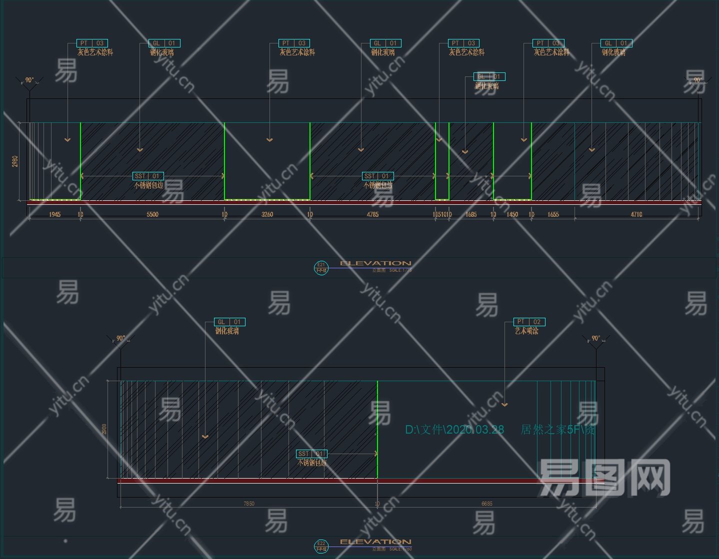
Task: Select the 90° angle symbol at upper left
Action: click(30, 82)
